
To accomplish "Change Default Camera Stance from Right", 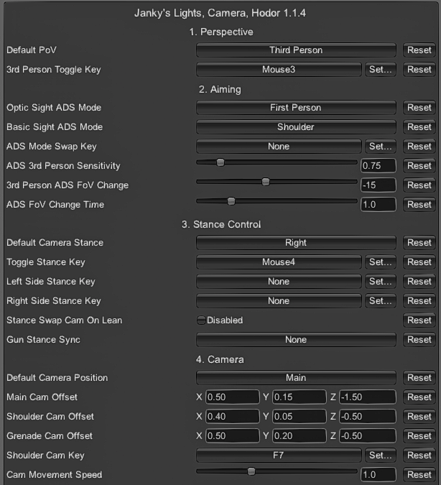I will (x=295, y=243).
